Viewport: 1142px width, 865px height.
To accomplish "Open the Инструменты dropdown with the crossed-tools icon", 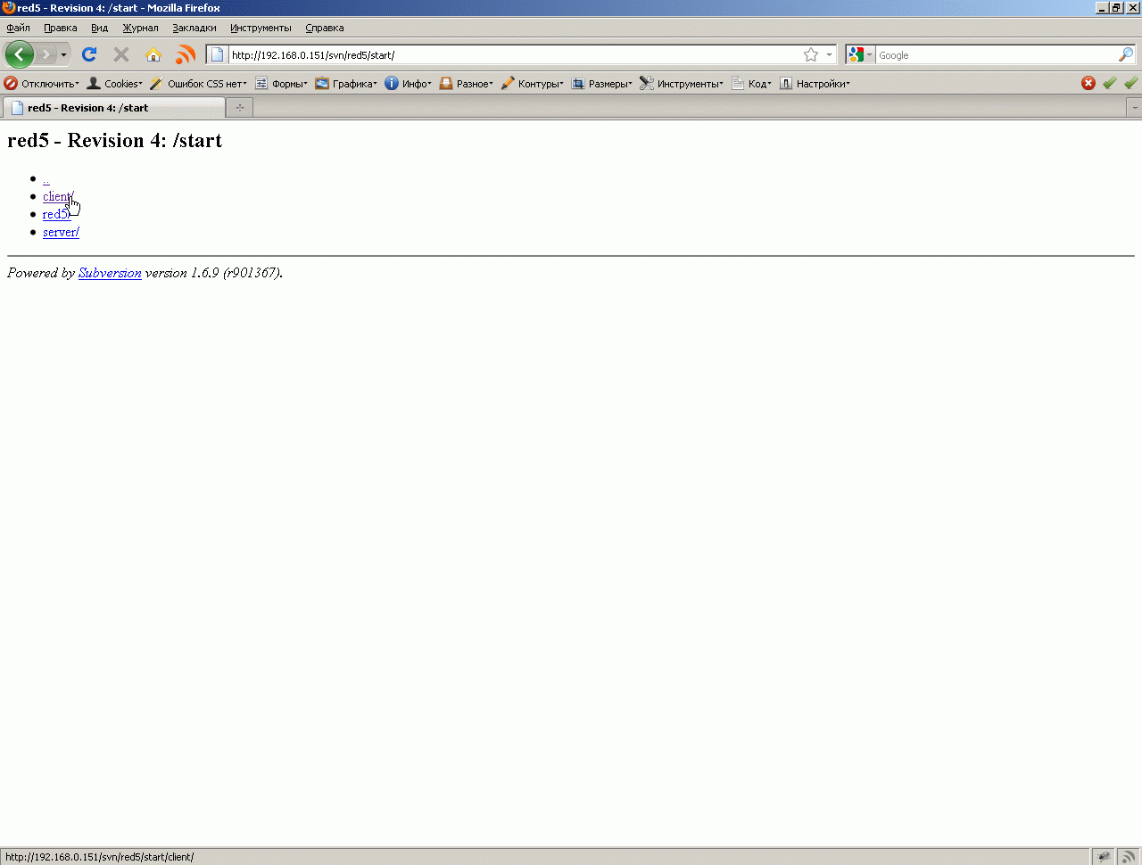I will point(682,84).
